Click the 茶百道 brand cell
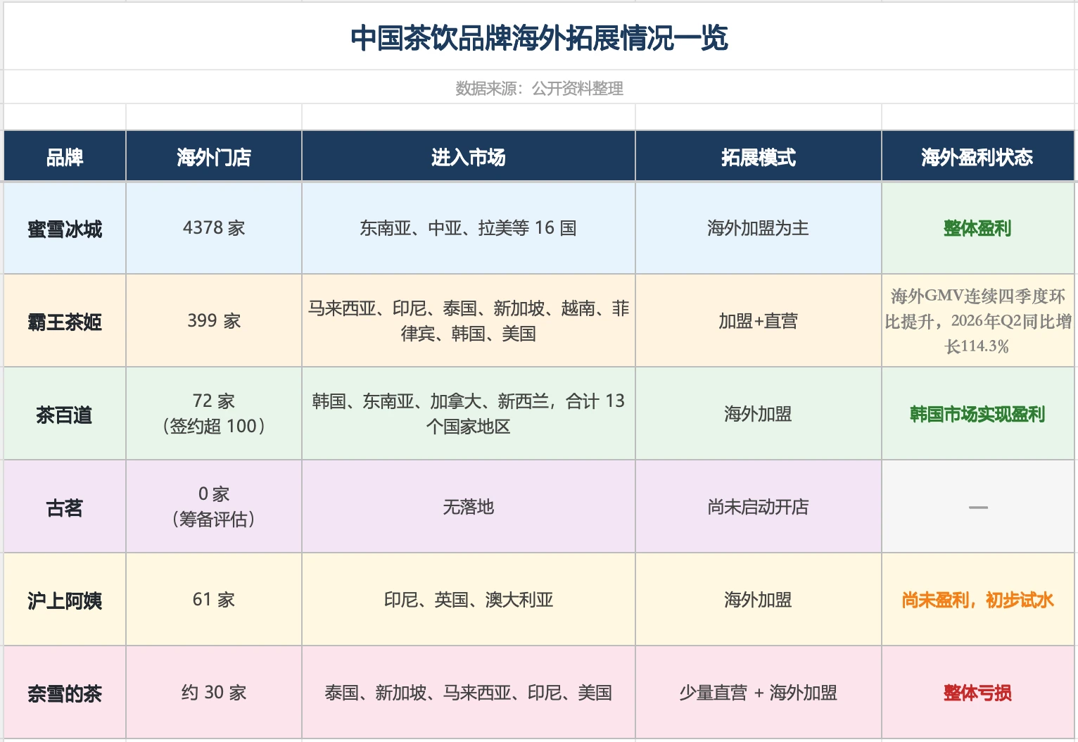The width and height of the screenshot is (1078, 742). pyautogui.click(x=65, y=414)
